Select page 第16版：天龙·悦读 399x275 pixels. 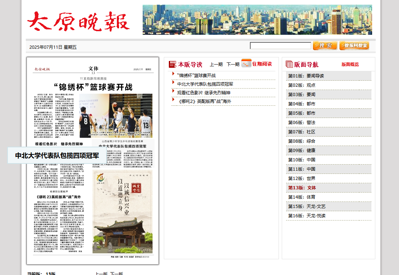tap(307, 216)
